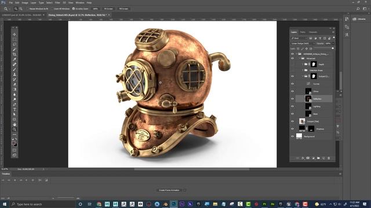Viewport: 371px width, 208px height.
Task: Select the Dodge tool
Action: point(14,99)
